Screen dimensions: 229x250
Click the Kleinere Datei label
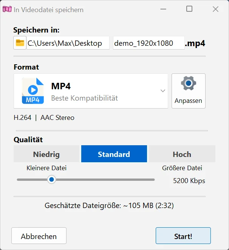point(46,168)
